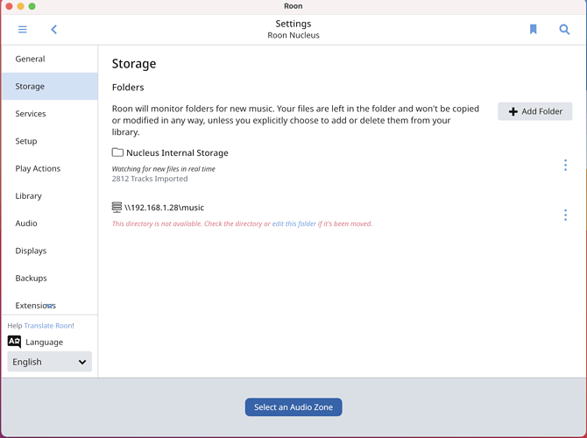Screen dimensions: 587x438
Task: Click the Nucleus Internal Storage name
Action: point(177,152)
